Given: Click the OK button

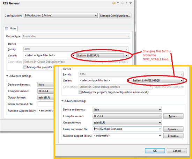Looking at the screenshot, I should click(155, 151).
